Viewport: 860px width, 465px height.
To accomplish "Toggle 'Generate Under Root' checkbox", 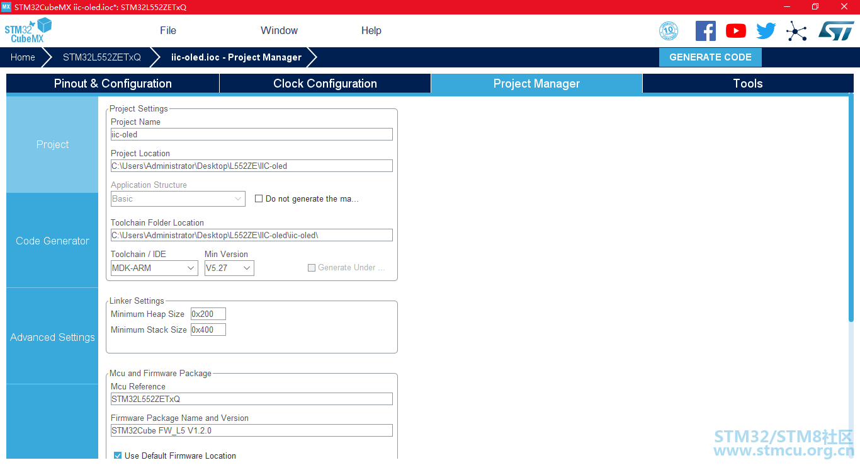I will click(312, 268).
